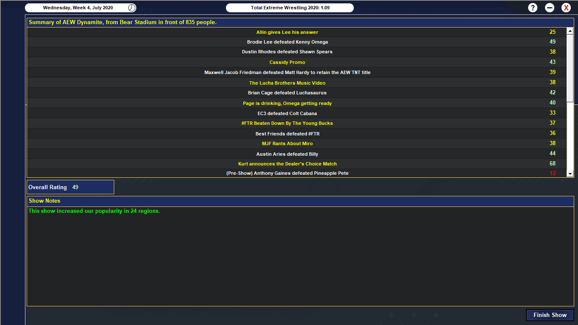Select The Lucha Brothers Music Video
The height and width of the screenshot is (325, 578).
[287, 83]
